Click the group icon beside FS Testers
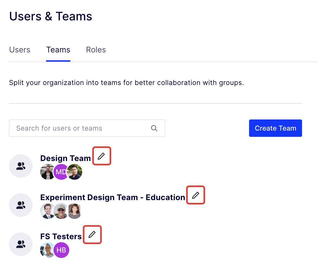This screenshot has width=318, height=265. click(21, 244)
